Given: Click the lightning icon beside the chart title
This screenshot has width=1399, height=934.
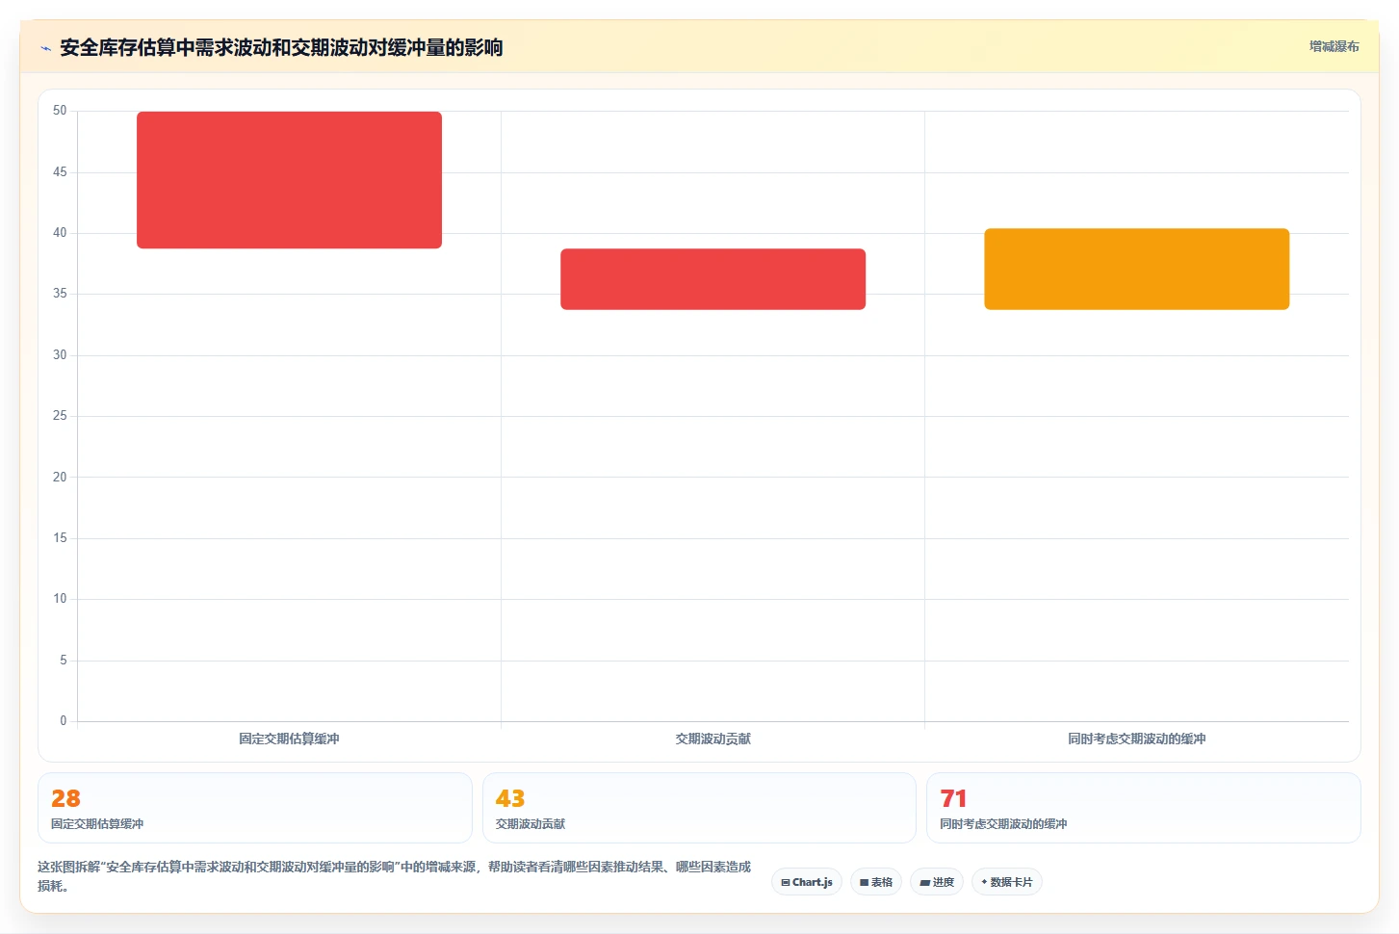Looking at the screenshot, I should pyautogui.click(x=45, y=48).
